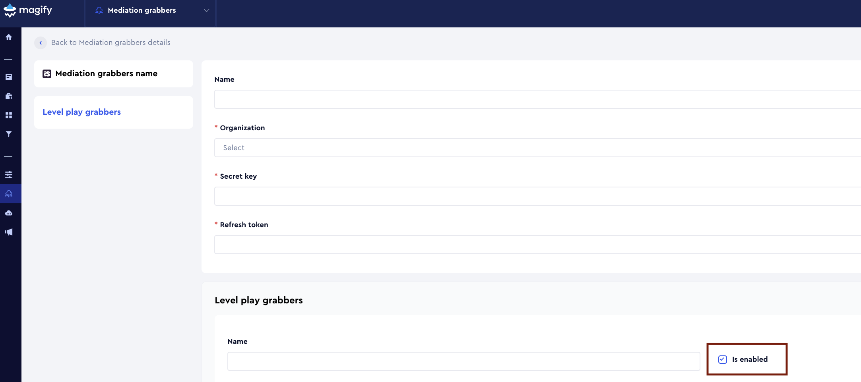Click the Mediation grabbers sidebar icon
The image size is (861, 382).
pos(9,194)
